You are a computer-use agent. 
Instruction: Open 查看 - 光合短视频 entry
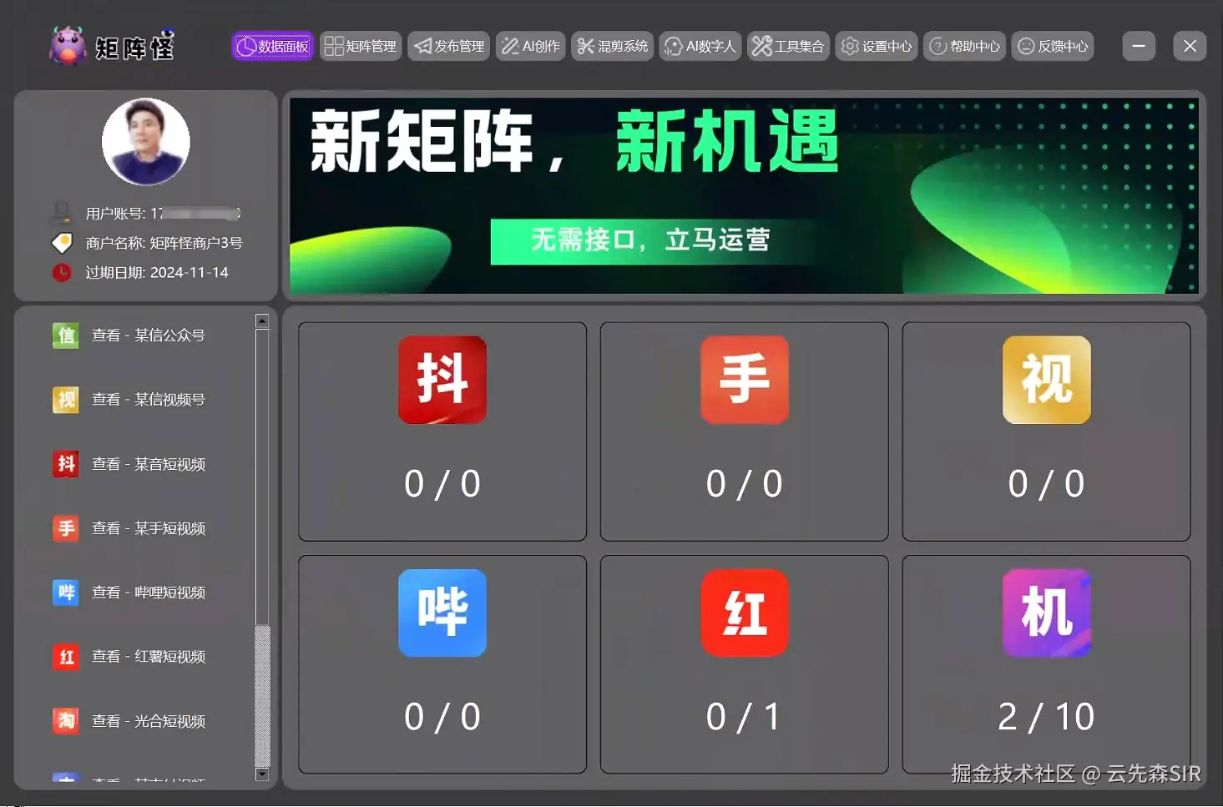pyautogui.click(x=149, y=721)
